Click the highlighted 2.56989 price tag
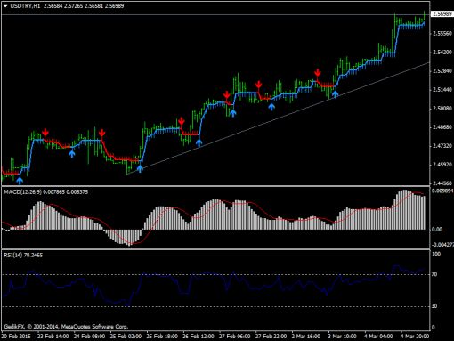454x341 pixels. 442,14
